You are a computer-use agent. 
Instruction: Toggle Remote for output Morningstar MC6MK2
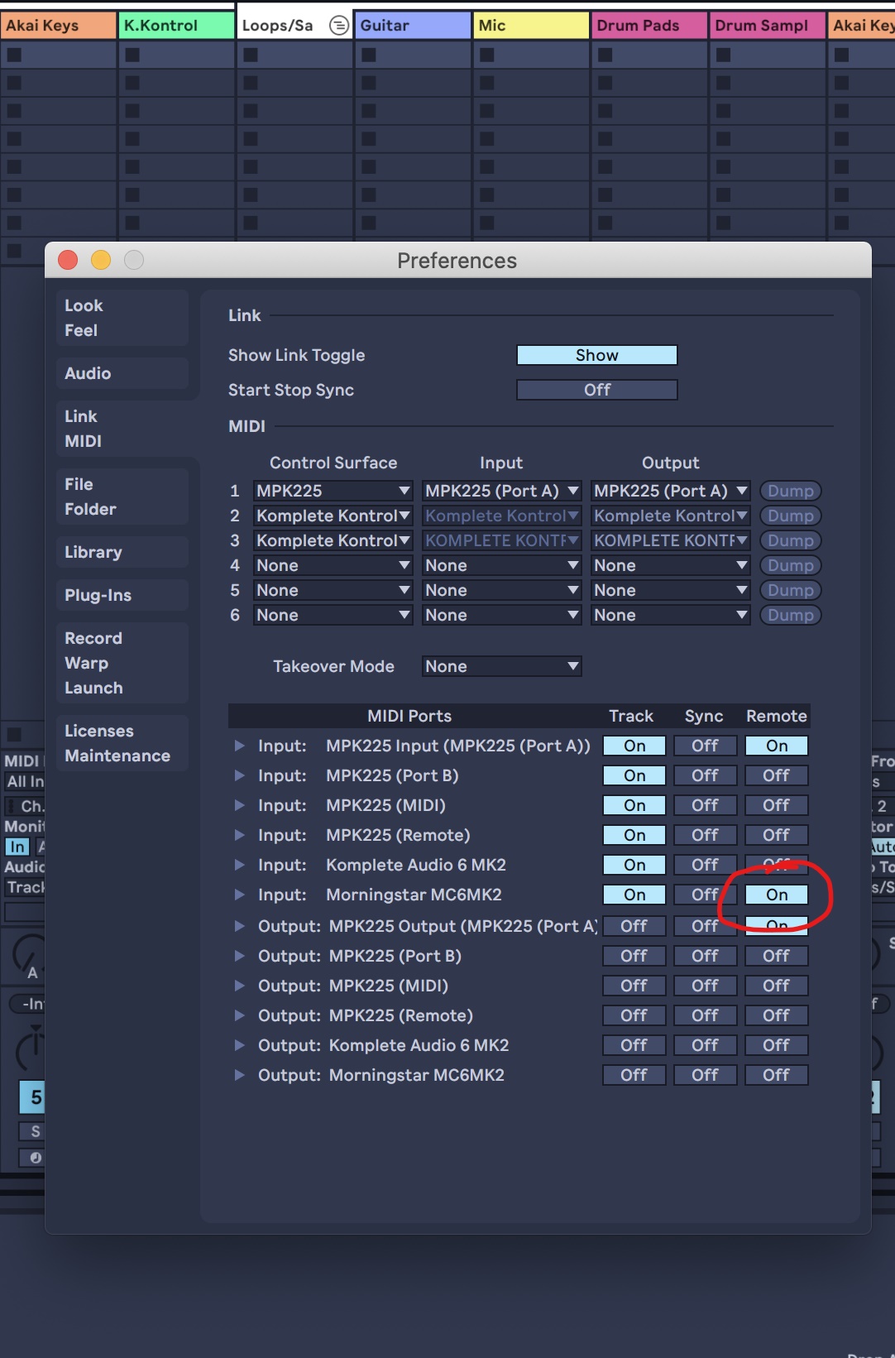point(777,1075)
